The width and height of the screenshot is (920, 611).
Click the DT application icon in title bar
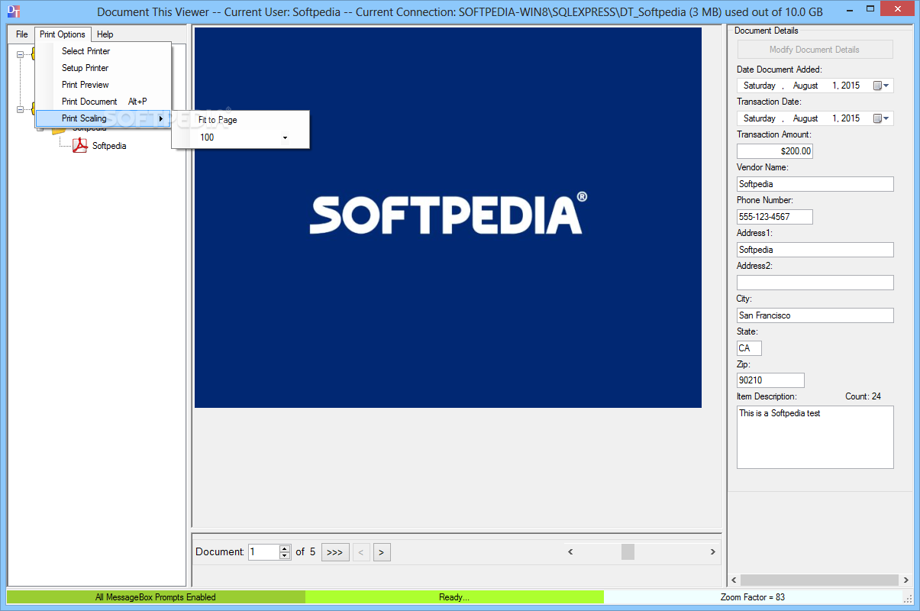(13, 12)
